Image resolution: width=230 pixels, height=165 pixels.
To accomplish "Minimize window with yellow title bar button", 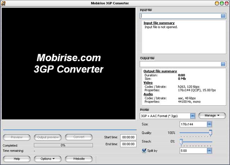I will 217,3.
